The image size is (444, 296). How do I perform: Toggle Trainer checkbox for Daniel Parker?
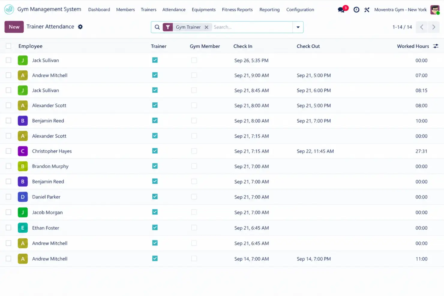point(155,197)
